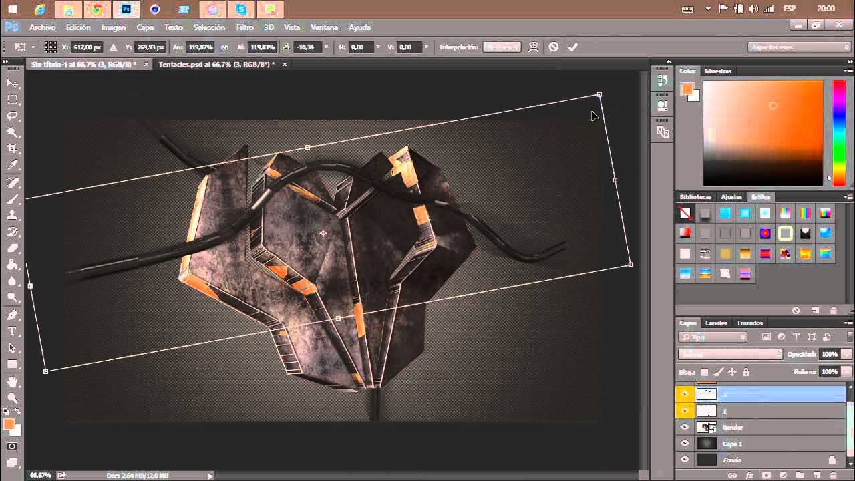This screenshot has height=481, width=855.
Task: Select the Clone Stamp tool
Action: (x=12, y=215)
